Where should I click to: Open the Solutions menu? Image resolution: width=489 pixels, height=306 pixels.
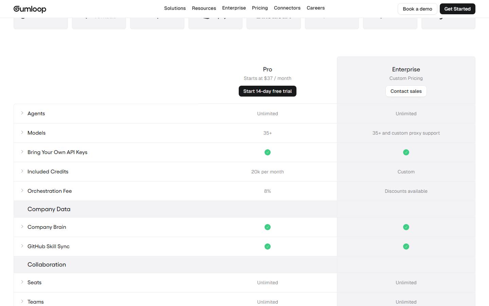(x=175, y=8)
